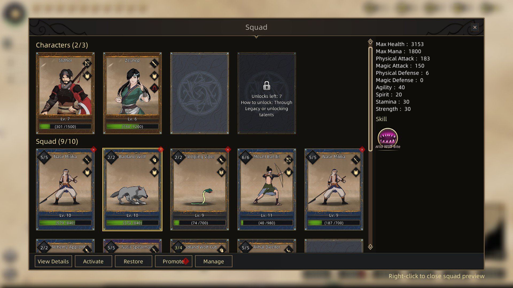Click the Wild Wolf Bite skill icon
513x288 pixels.
(387, 138)
